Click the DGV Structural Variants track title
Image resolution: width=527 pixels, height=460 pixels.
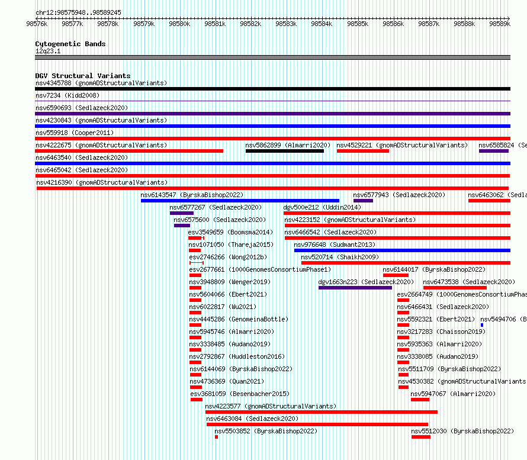[83, 76]
